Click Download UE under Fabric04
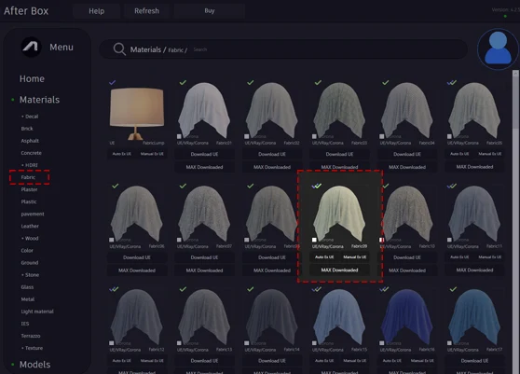This screenshot has width=520, height=374. pyautogui.click(x=407, y=154)
